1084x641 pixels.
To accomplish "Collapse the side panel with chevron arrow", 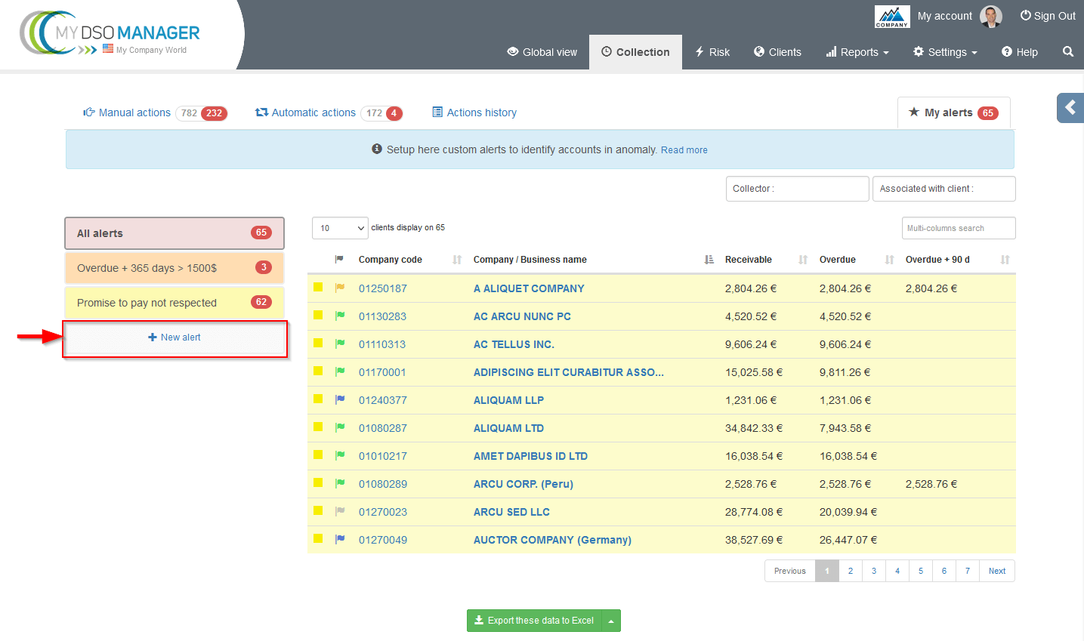I will pyautogui.click(x=1070, y=108).
